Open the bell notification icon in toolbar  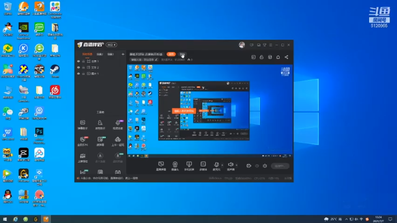[x=278, y=57]
